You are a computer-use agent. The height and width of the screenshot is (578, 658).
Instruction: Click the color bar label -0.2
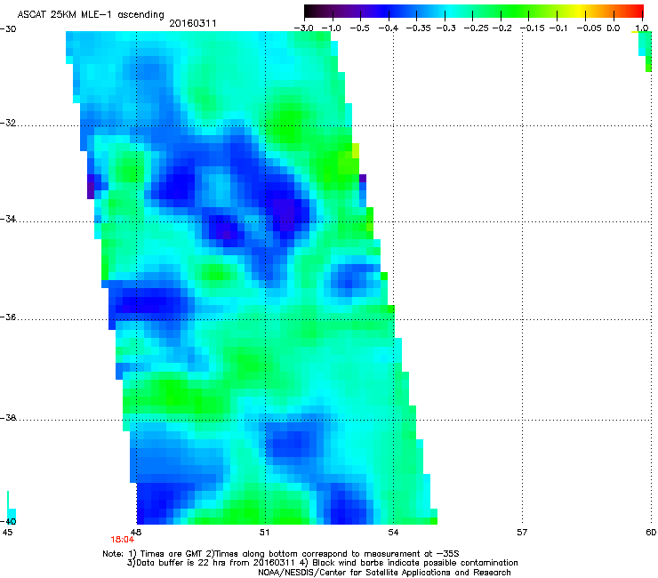[x=502, y=28]
